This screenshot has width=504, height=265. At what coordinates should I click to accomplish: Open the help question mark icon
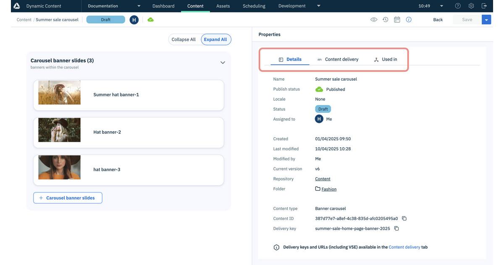pos(458,6)
